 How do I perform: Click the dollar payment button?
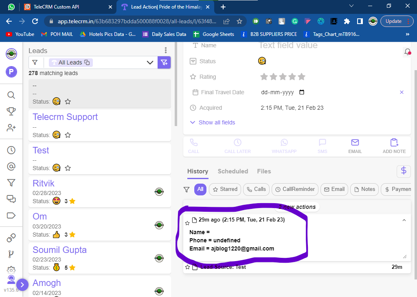click(404, 171)
